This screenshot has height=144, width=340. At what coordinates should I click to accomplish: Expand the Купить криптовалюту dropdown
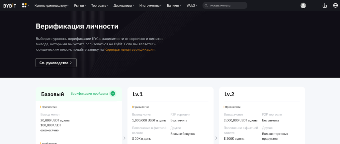[51, 6]
